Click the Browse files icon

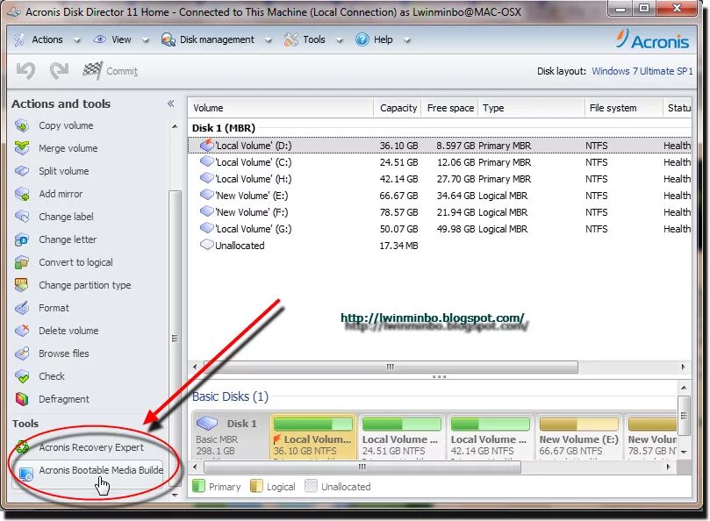click(x=22, y=353)
